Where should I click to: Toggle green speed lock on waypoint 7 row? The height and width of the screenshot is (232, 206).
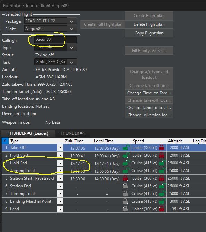162,194
